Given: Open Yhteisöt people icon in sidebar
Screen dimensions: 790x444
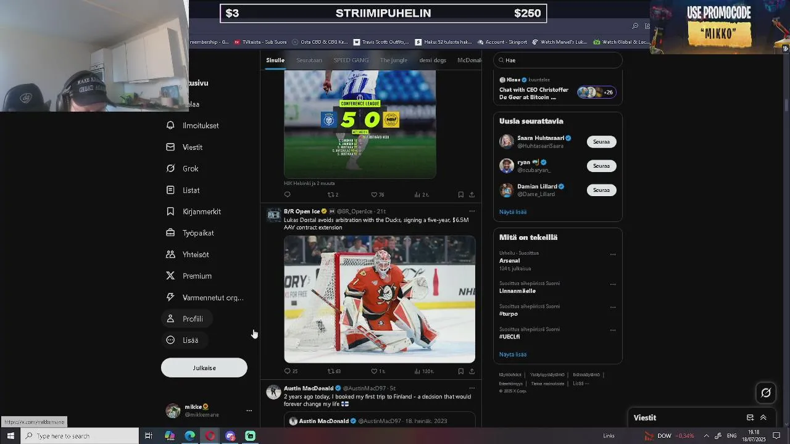Looking at the screenshot, I should (170, 254).
